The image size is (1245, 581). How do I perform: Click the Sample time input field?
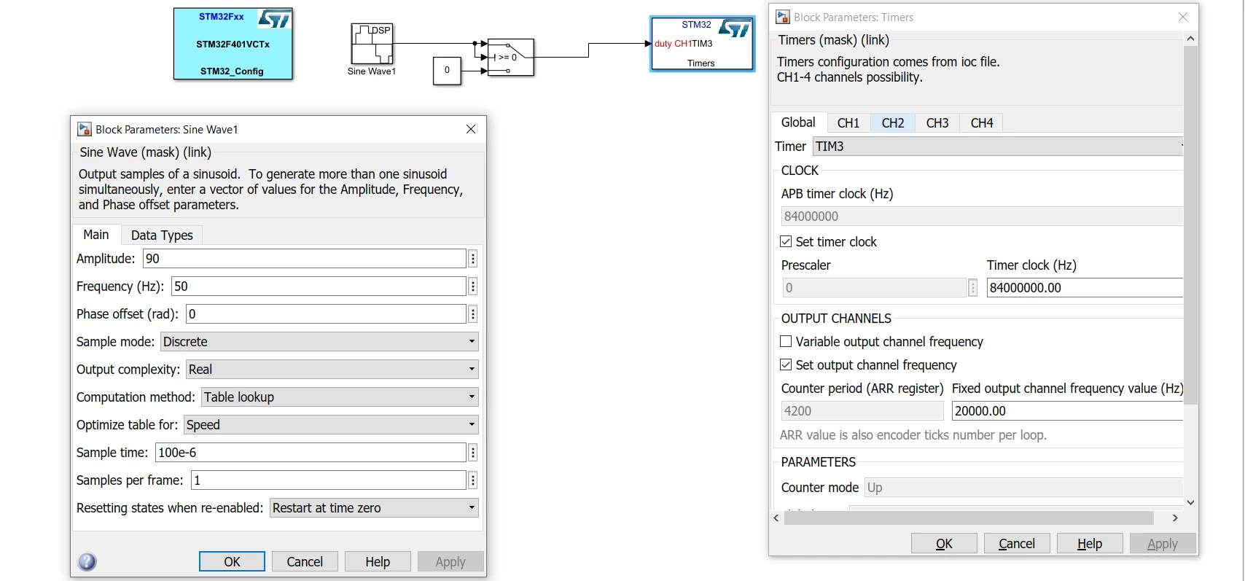coord(311,453)
